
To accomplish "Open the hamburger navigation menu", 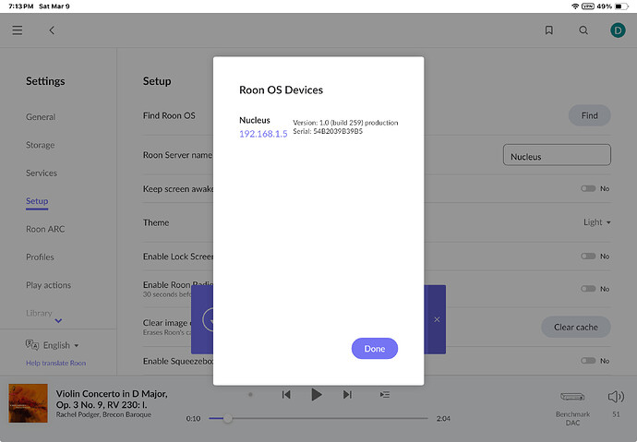I will [17, 30].
